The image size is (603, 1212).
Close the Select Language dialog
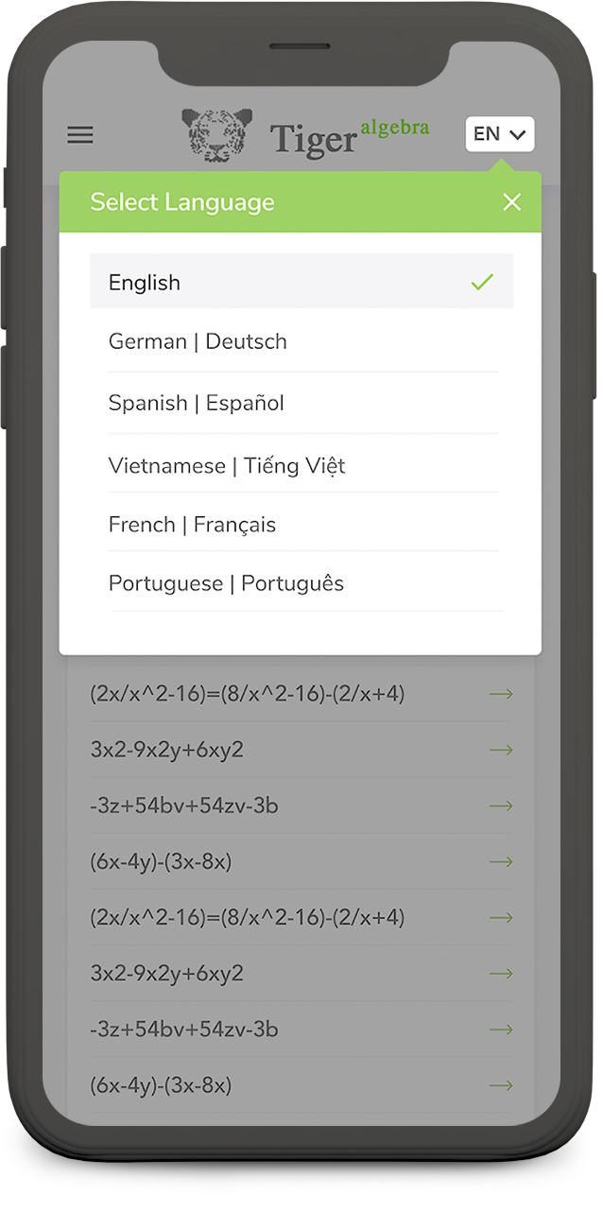(511, 202)
